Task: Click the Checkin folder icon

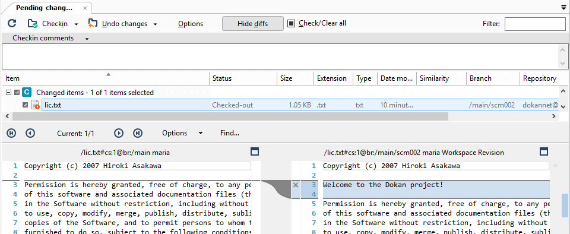Action: [x=33, y=24]
